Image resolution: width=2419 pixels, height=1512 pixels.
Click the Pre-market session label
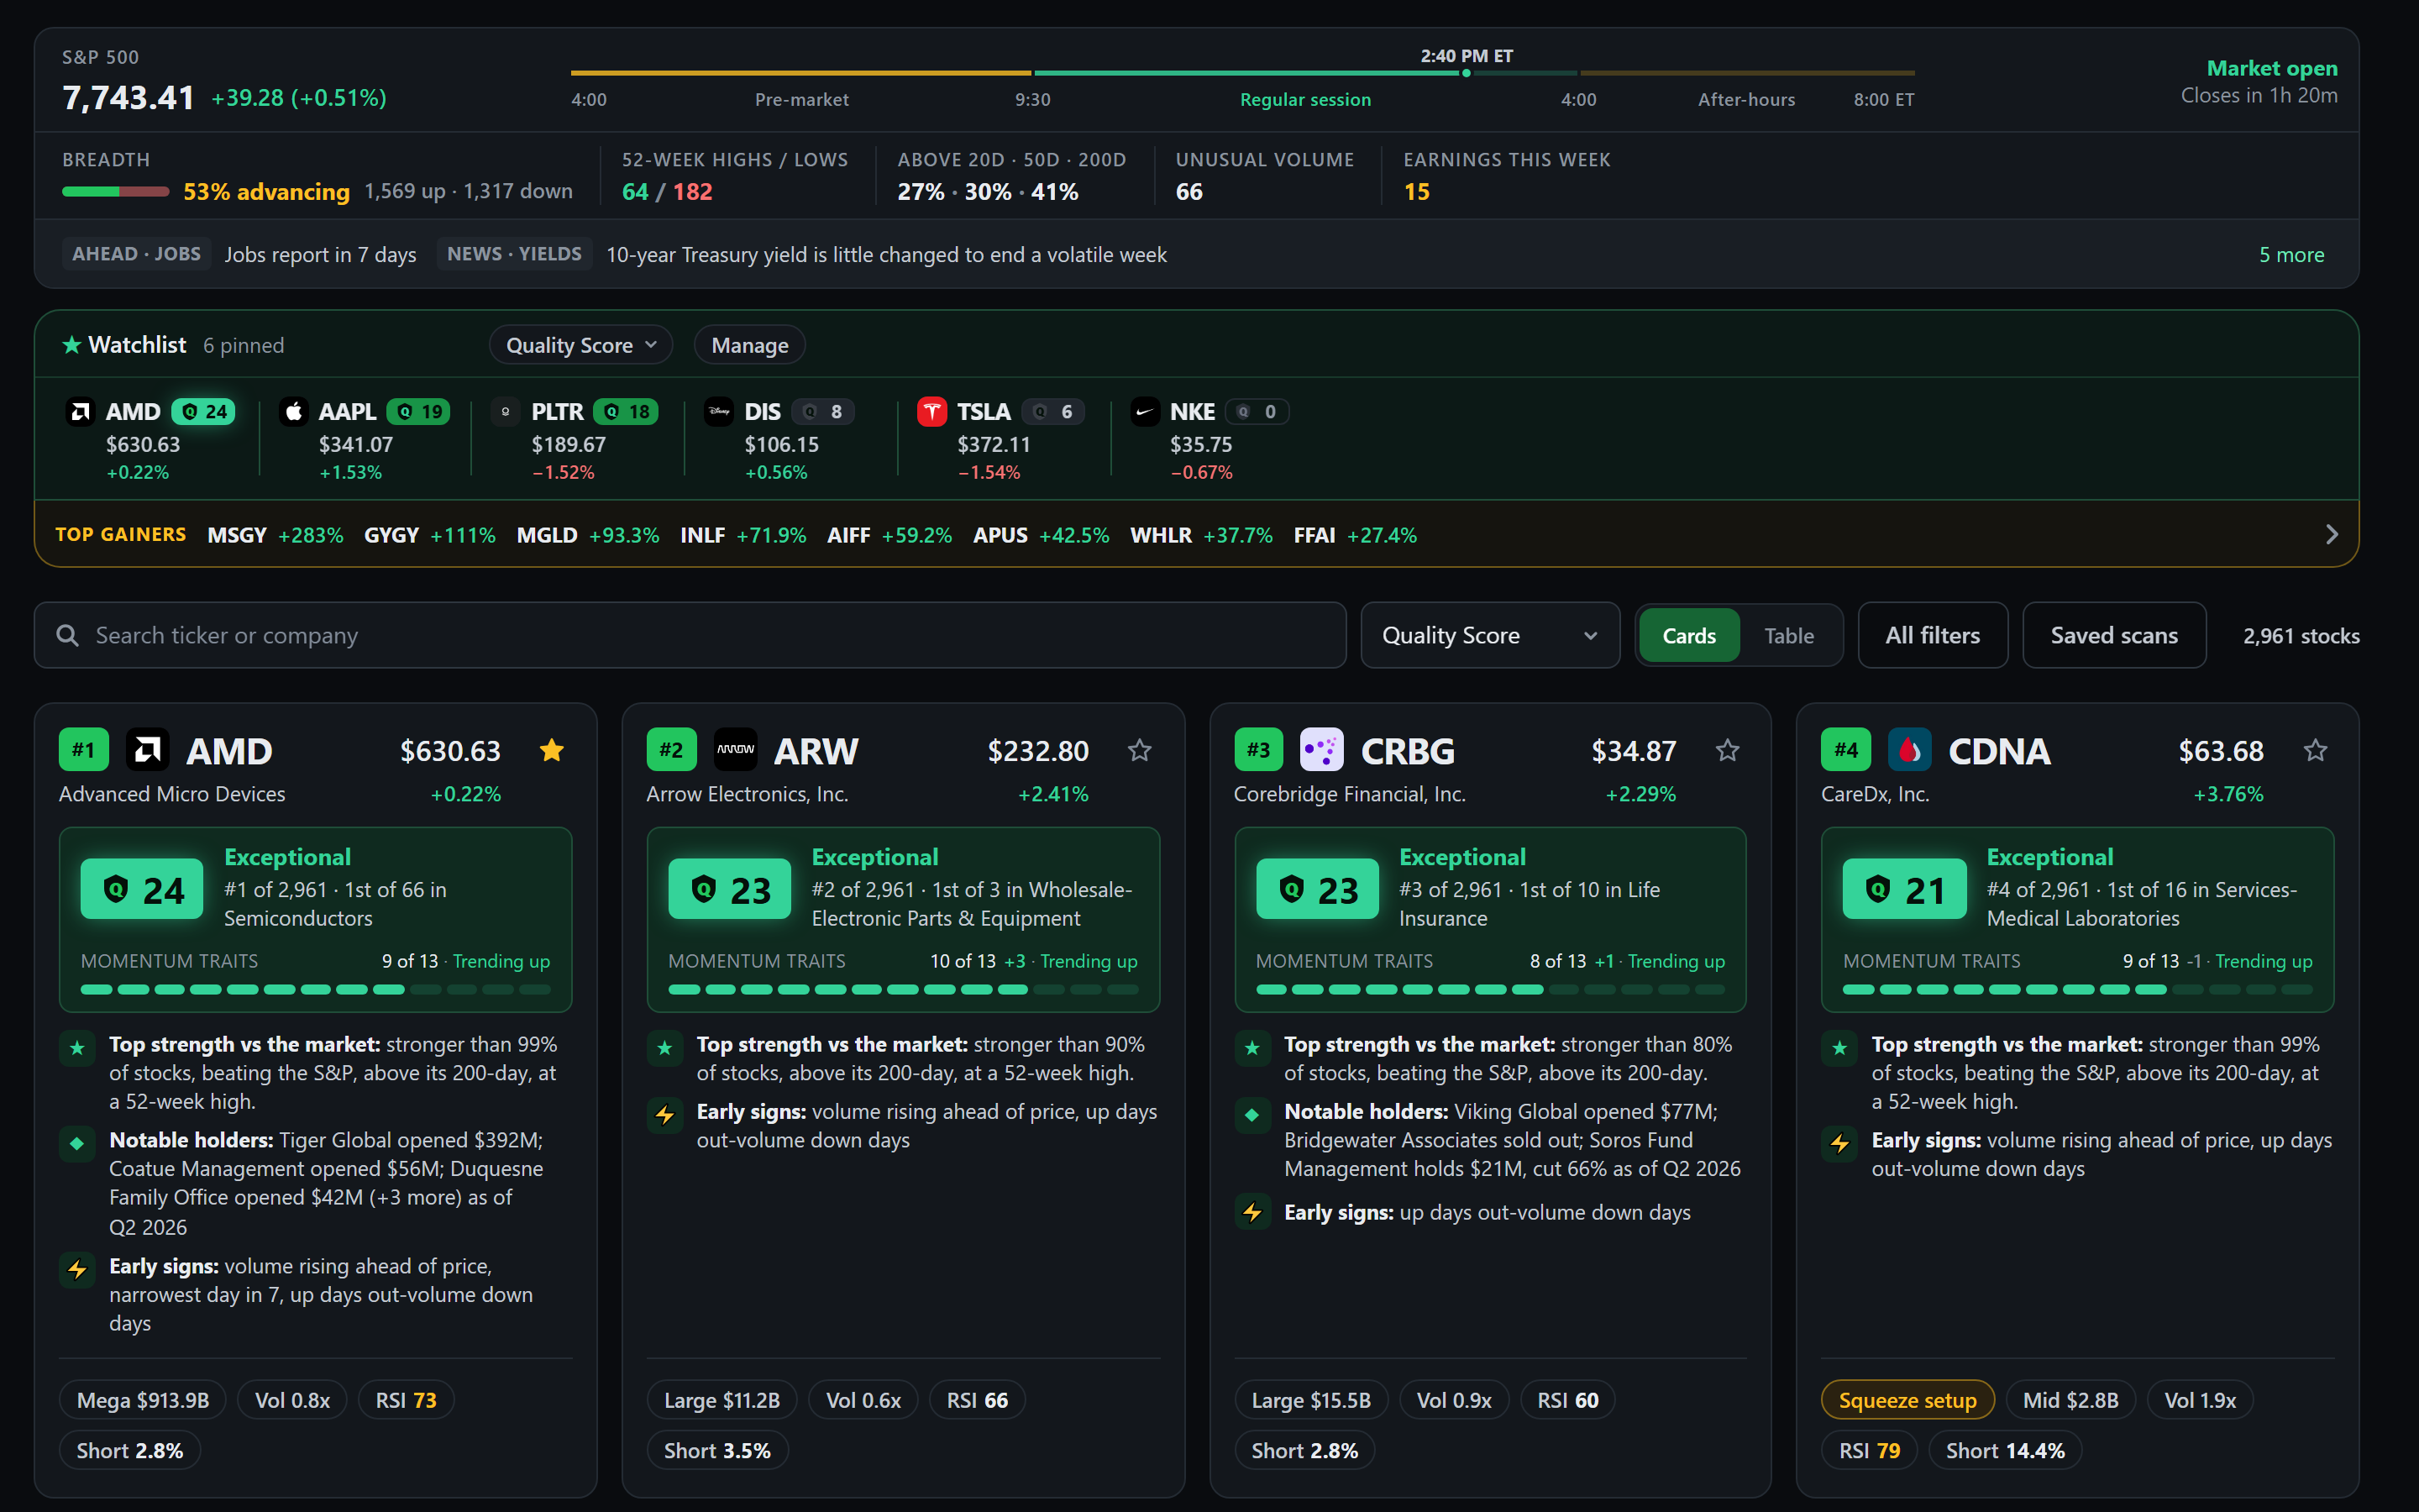(x=801, y=100)
